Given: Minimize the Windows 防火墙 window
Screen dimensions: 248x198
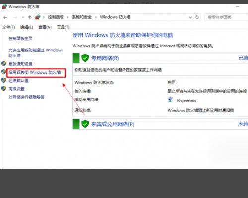Looking at the screenshot, I should [238, 7].
